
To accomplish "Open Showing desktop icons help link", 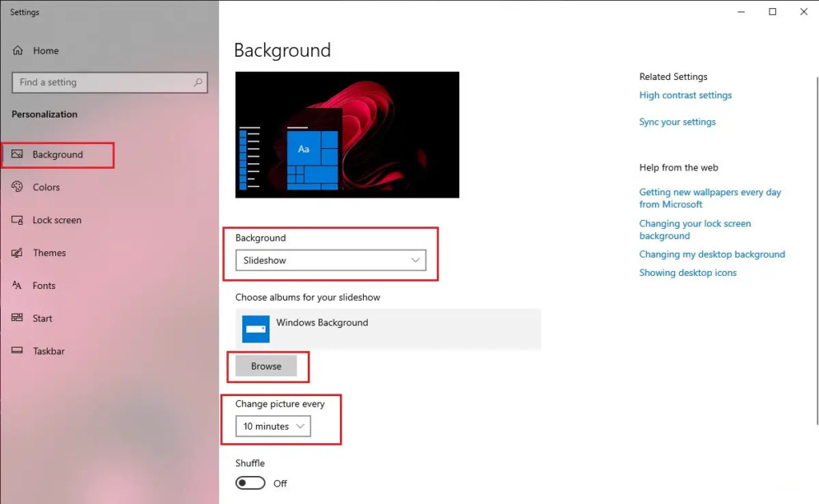I will coord(688,273).
